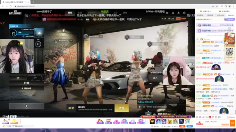
Task: Click the chat panel scrollbar
Action: pyautogui.click(x=235, y=112)
